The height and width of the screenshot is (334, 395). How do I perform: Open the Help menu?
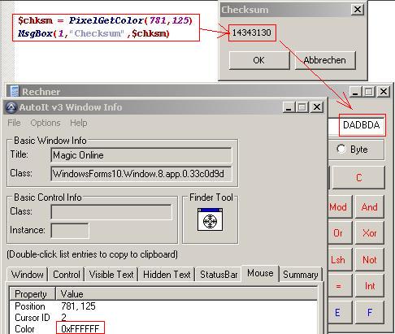[x=79, y=123]
